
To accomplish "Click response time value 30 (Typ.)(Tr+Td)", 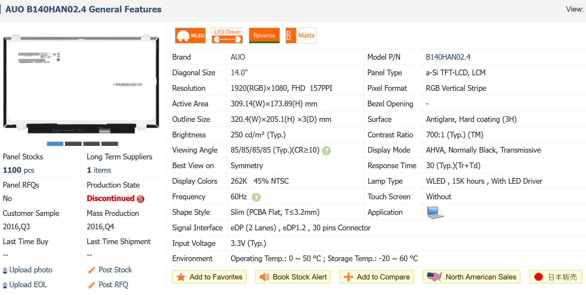I will pos(453,166).
